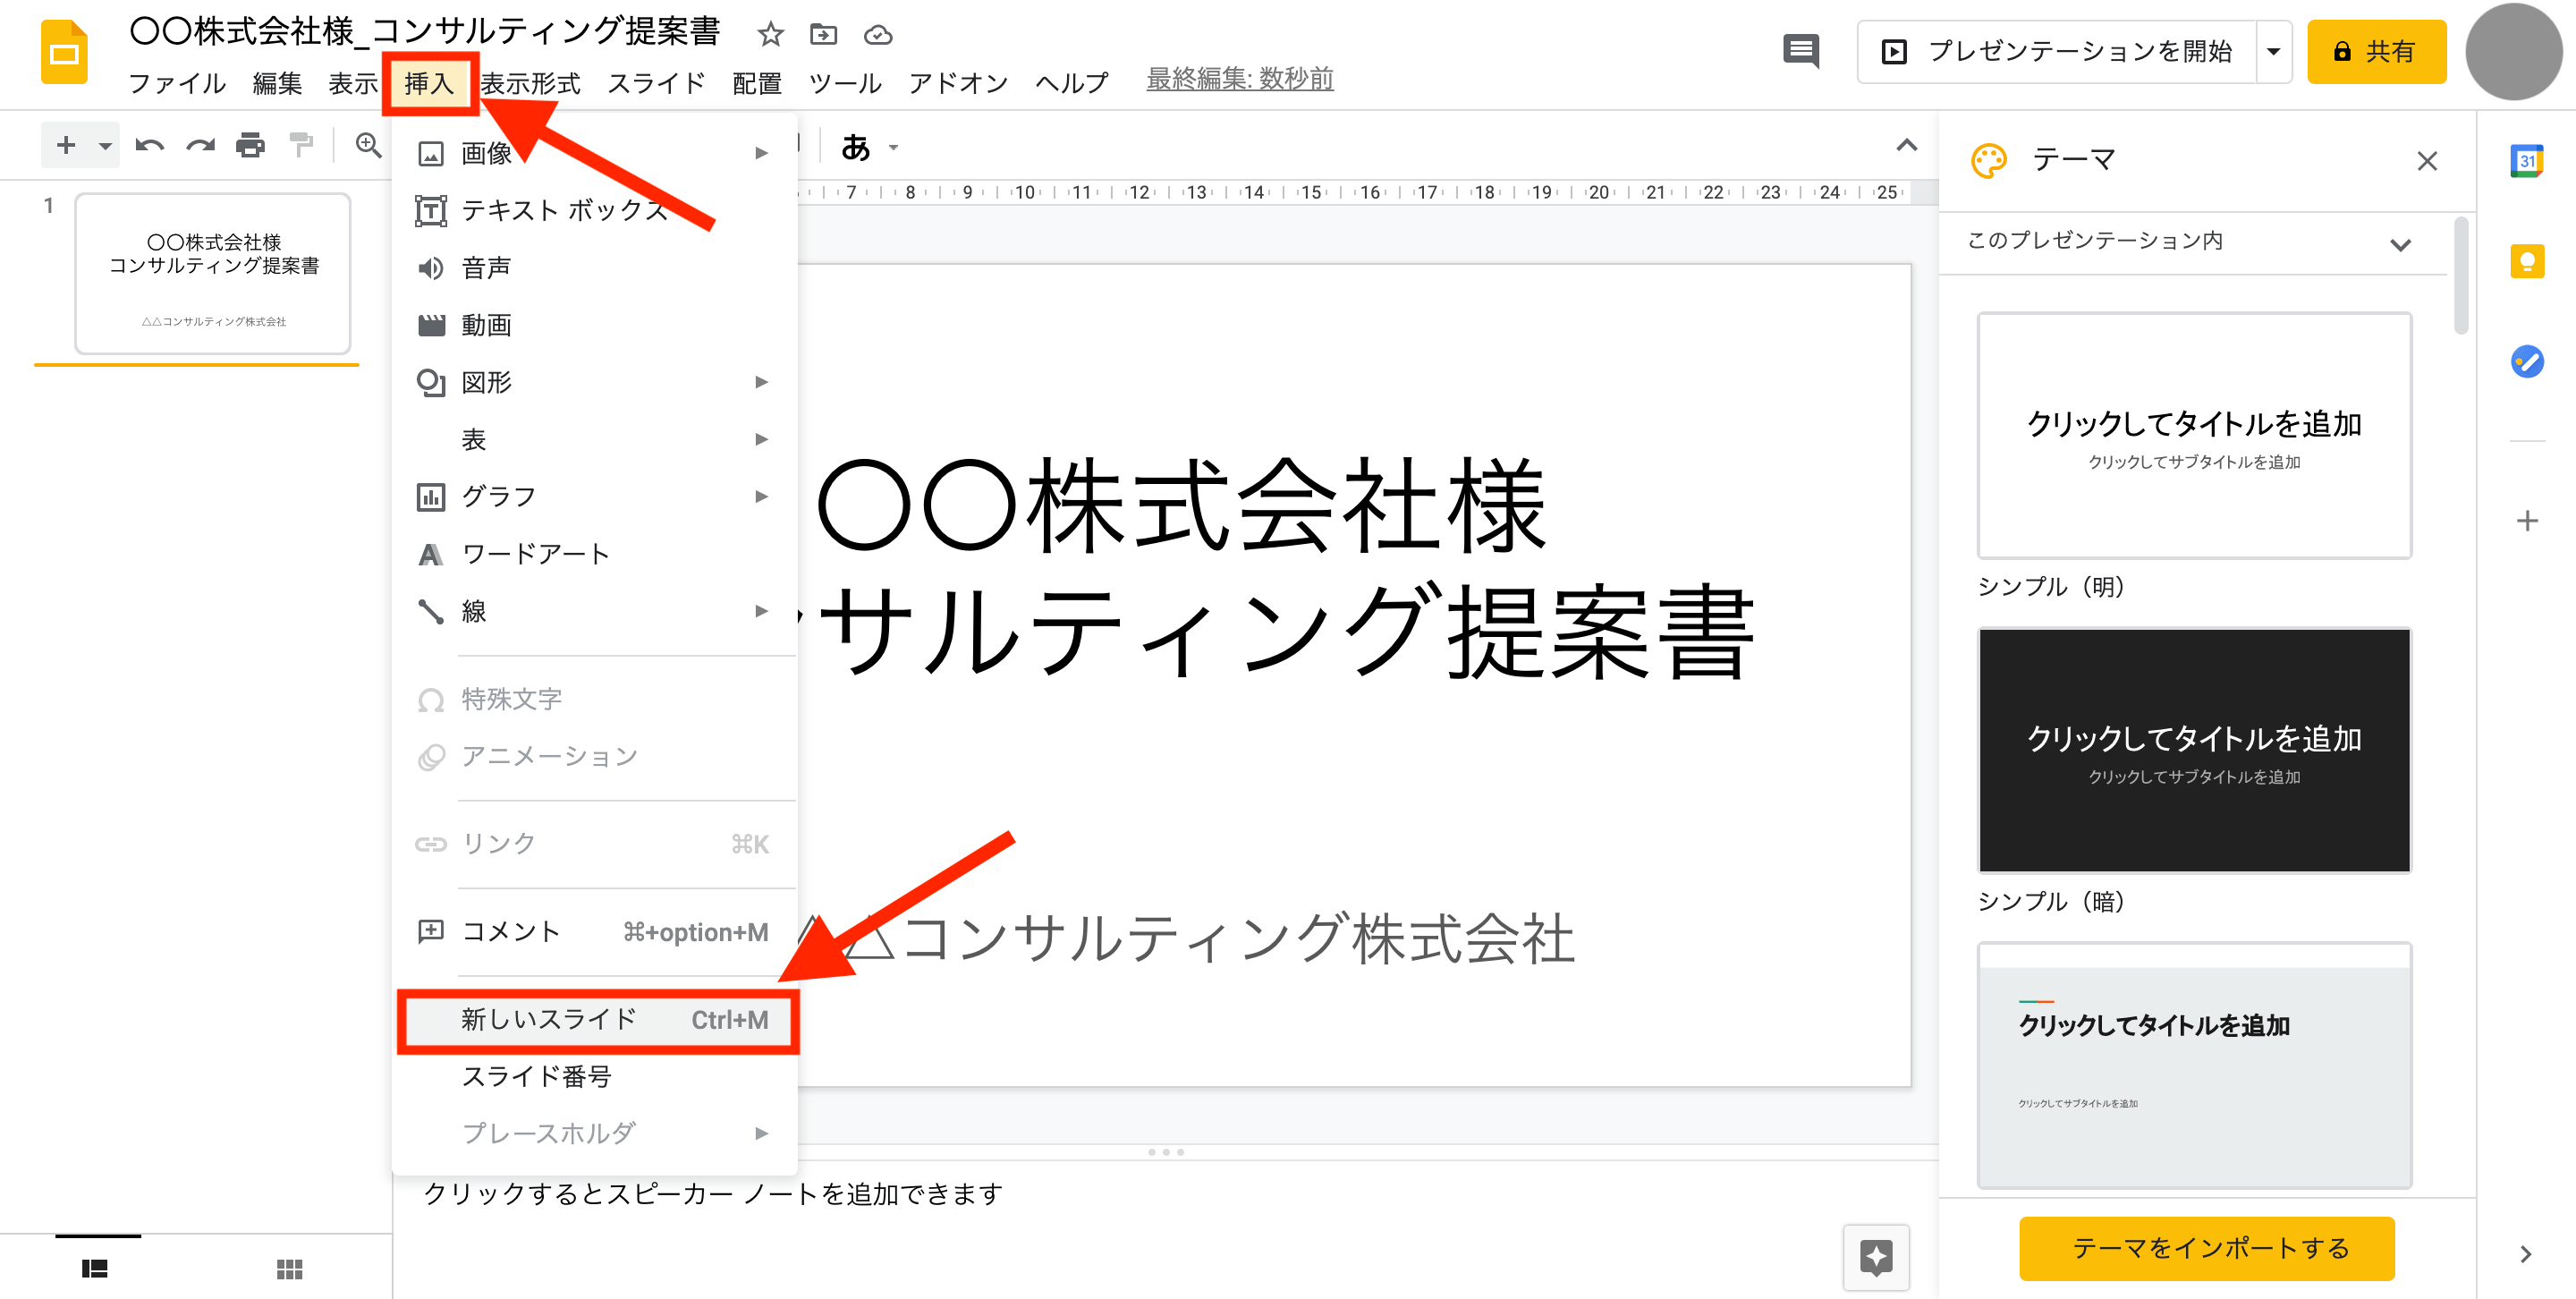The width and height of the screenshot is (2576, 1299).
Task: Open the 挿入 menu
Action: tap(429, 83)
